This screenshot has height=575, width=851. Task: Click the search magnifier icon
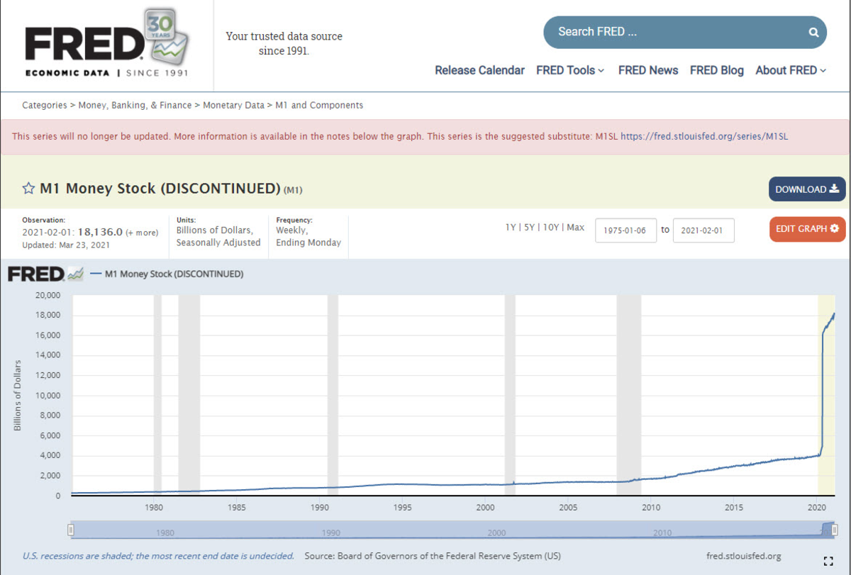pyautogui.click(x=813, y=33)
